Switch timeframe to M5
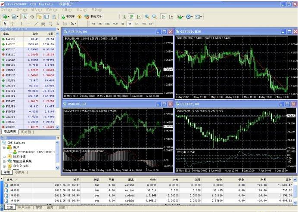Viewport: 298px width, 212px height. click(x=100, y=24)
